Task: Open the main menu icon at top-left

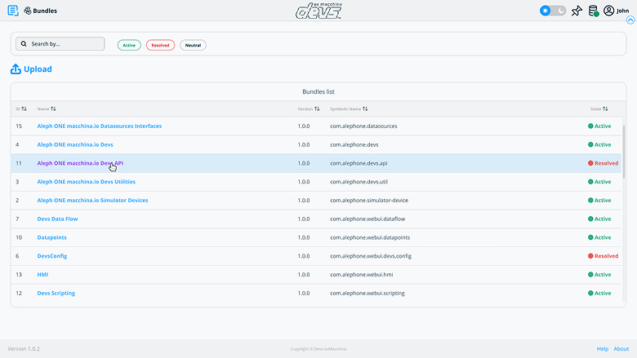Action: click(x=12, y=11)
